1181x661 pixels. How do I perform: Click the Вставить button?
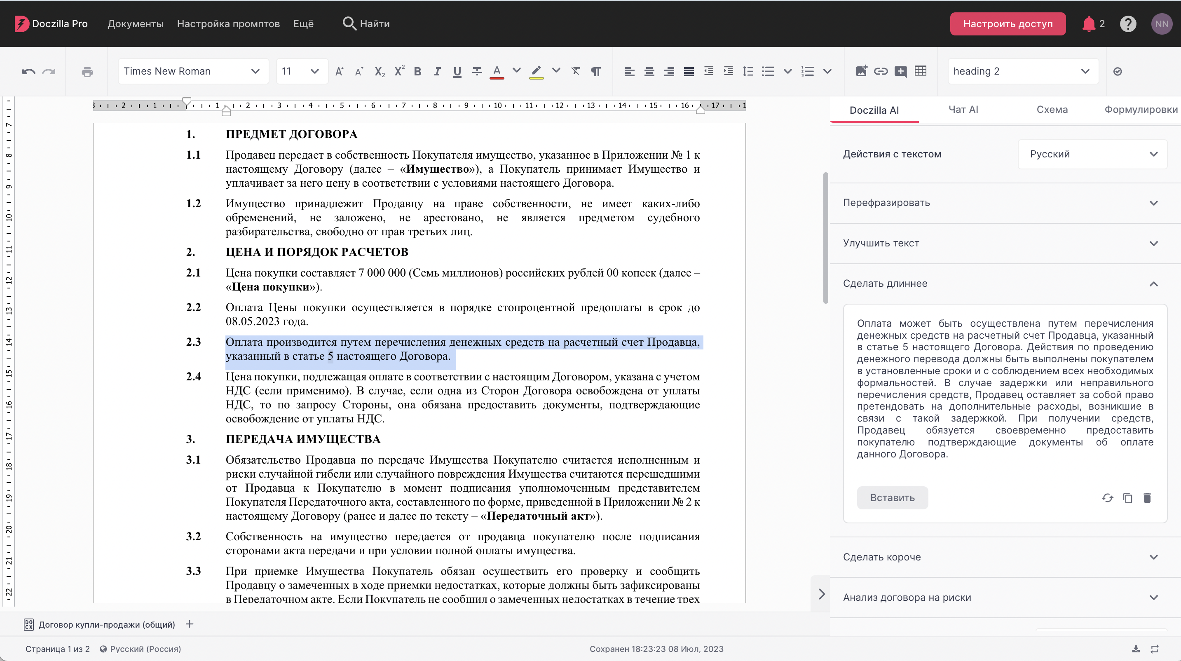[x=892, y=498]
